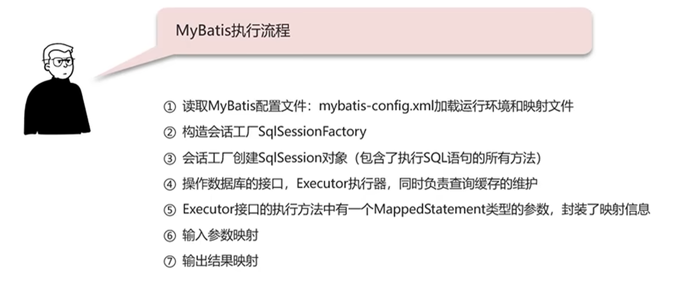
Task: Click the circled number ② marker
Action: click(x=169, y=133)
